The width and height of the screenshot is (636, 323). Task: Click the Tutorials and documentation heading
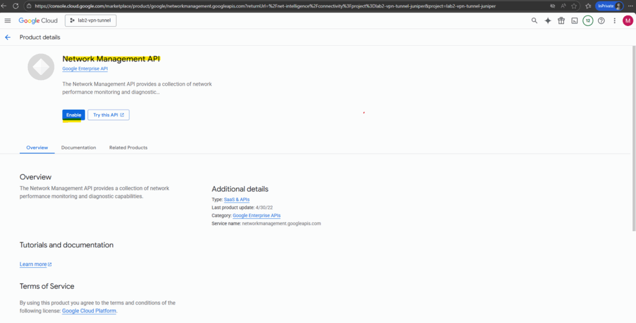coord(66,245)
